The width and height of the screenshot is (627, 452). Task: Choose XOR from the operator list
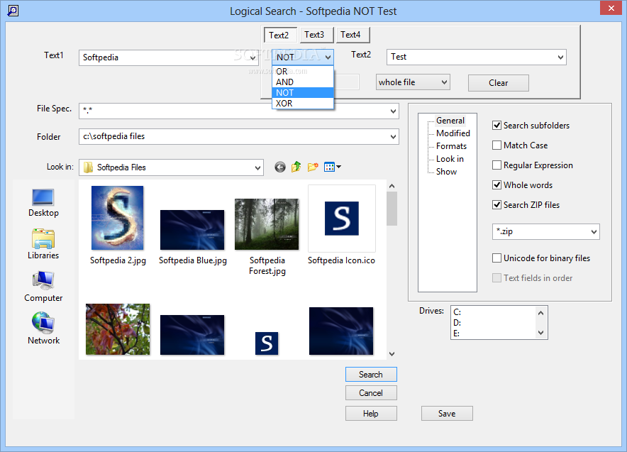[303, 103]
